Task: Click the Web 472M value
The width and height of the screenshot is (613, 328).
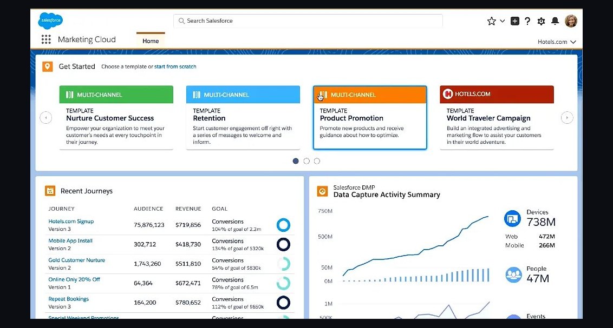Action: pos(547,237)
